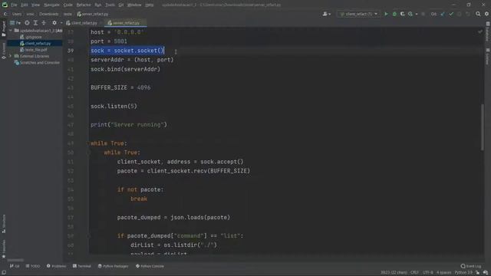Click the Git update project blue arrow
The width and height of the screenshot is (491, 276).
click(x=443, y=14)
